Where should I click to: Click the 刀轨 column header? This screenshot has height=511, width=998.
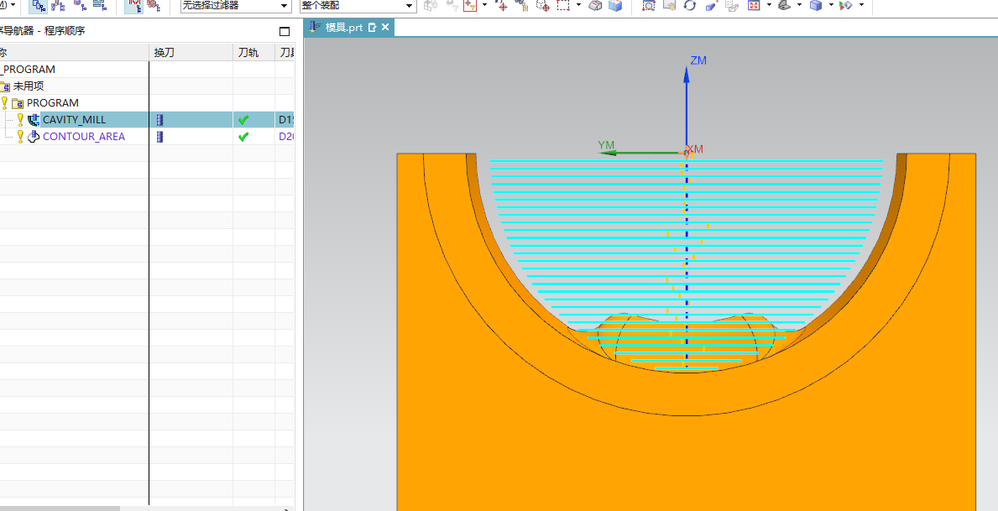coord(248,53)
